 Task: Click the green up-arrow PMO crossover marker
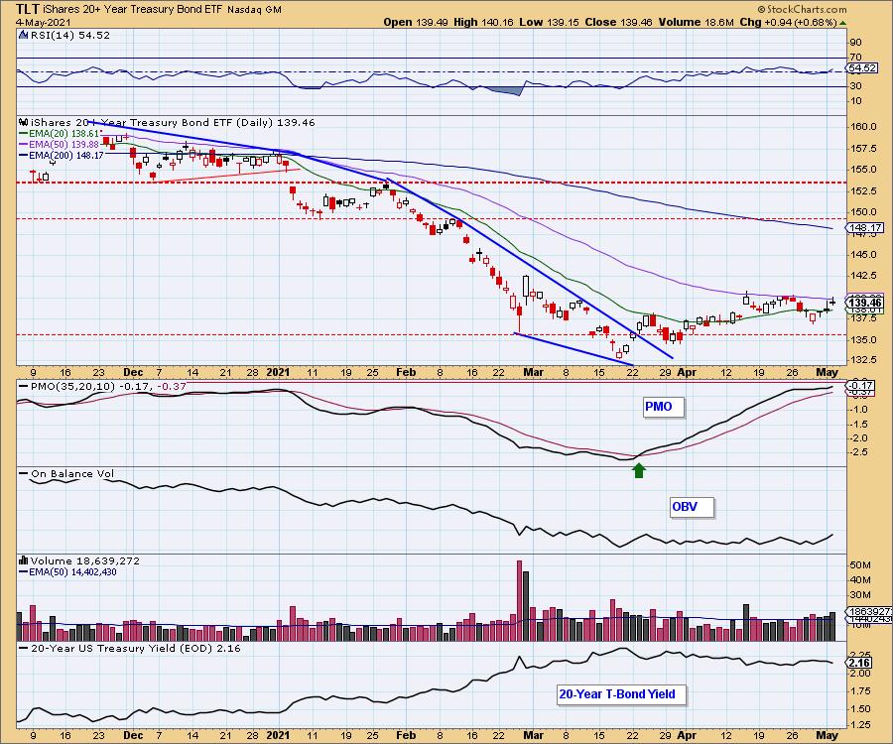639,471
